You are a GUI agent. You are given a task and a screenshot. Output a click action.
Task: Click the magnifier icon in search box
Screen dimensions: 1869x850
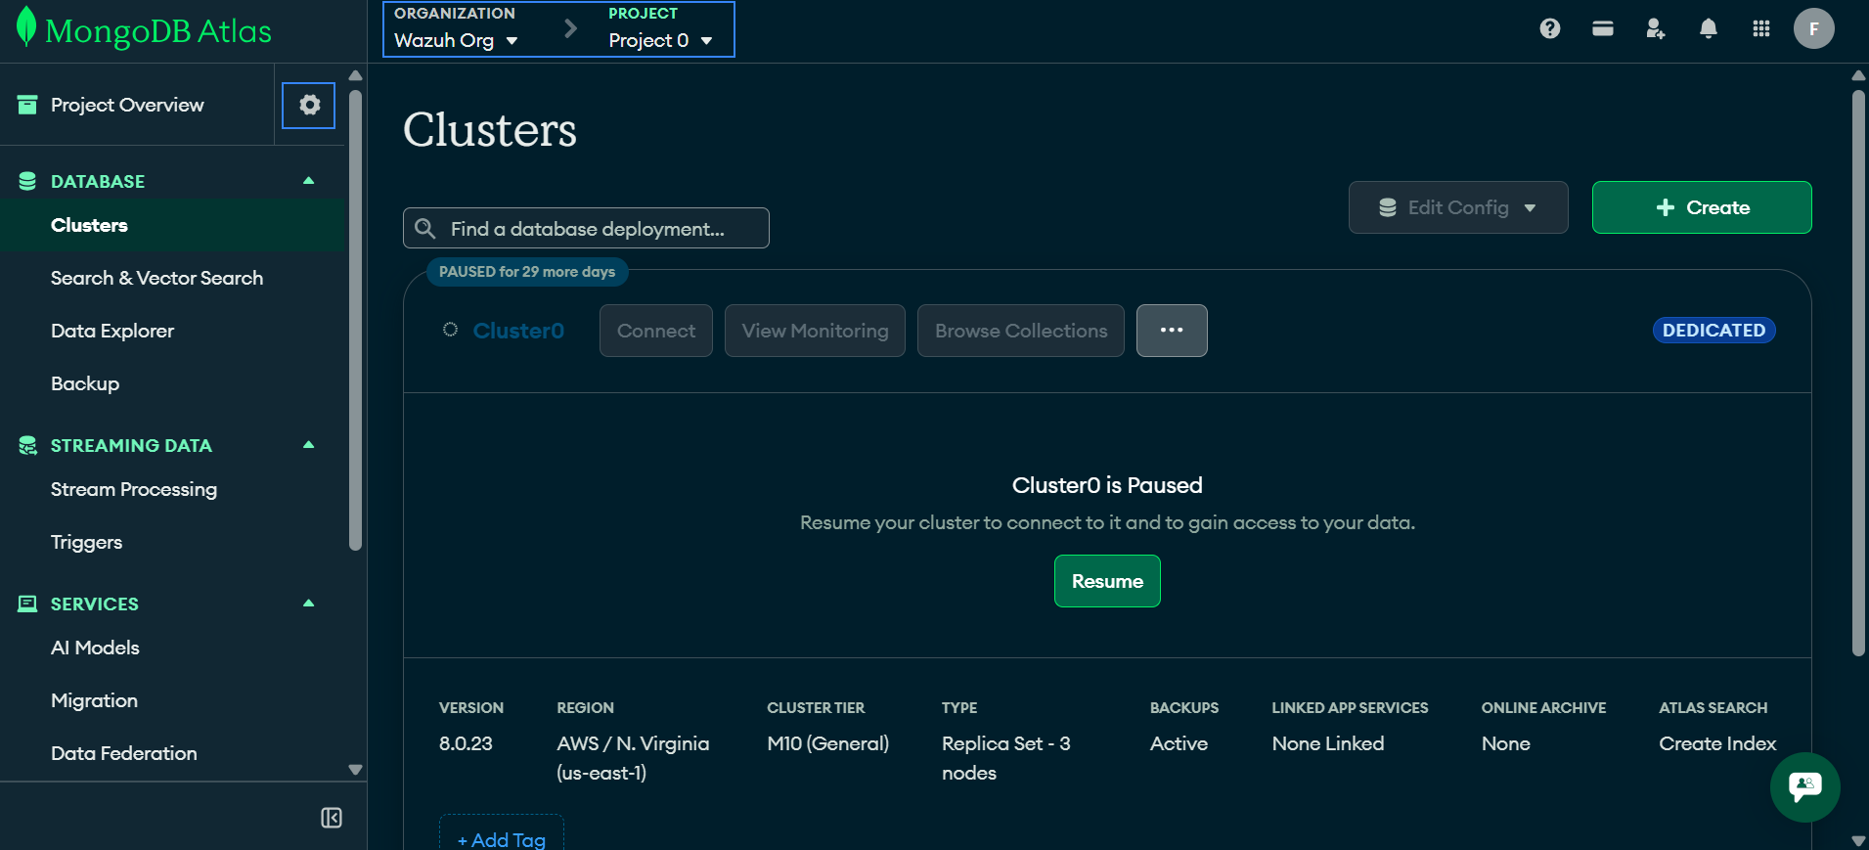click(425, 228)
